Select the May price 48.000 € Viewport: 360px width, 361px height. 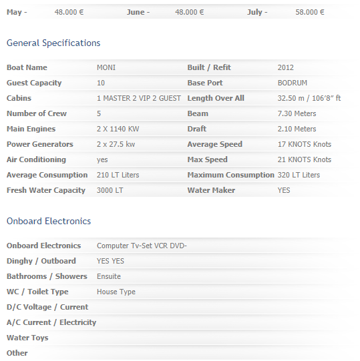(69, 12)
